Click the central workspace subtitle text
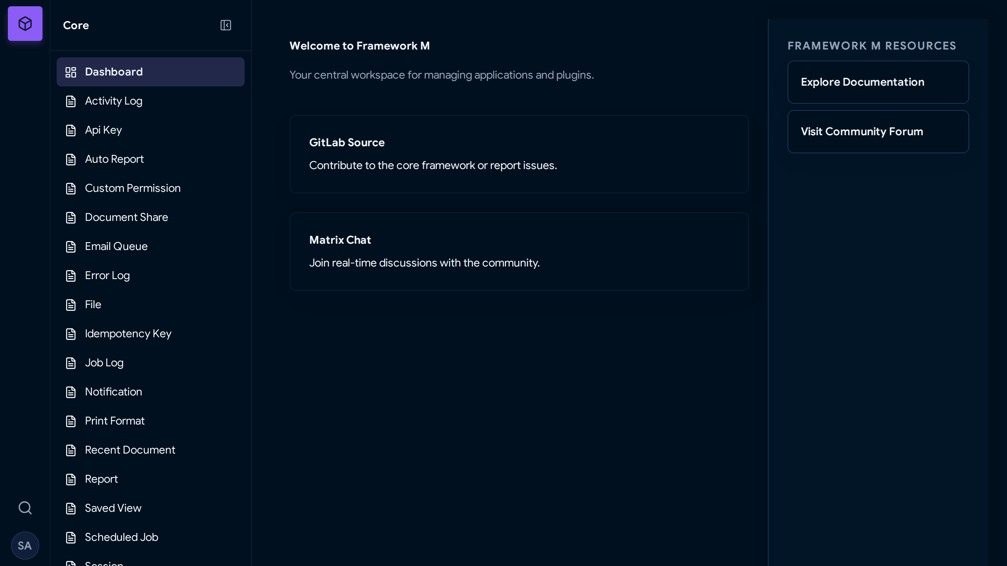Screen dimensions: 1007x566 click(442, 75)
